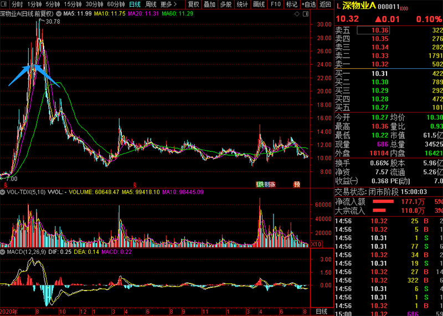Select the 5分钟 period tab
The height and width of the screenshot is (316, 443).
click(x=53, y=4)
